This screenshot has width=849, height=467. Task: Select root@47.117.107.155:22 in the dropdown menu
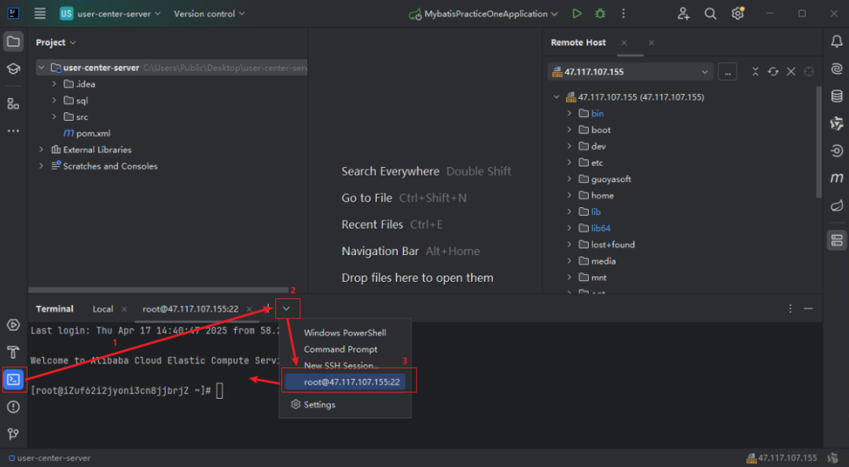(x=345, y=382)
